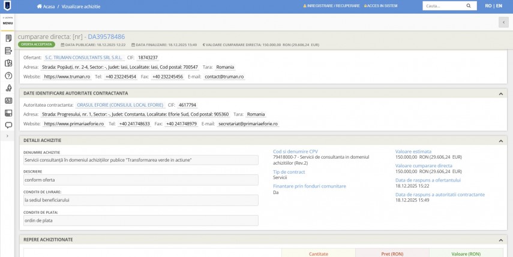Click the site logo at top left
The width and height of the screenshot is (513, 257).
point(7,6)
